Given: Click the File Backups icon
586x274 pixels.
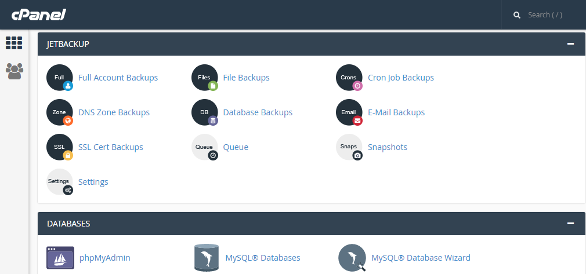Looking at the screenshot, I should (205, 78).
